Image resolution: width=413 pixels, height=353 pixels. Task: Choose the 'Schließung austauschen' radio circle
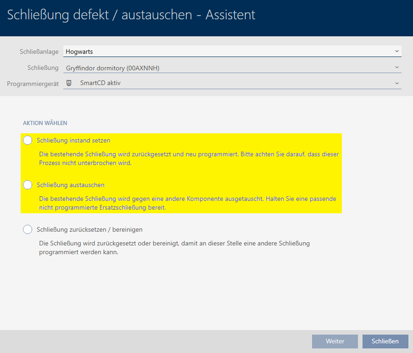(x=28, y=185)
